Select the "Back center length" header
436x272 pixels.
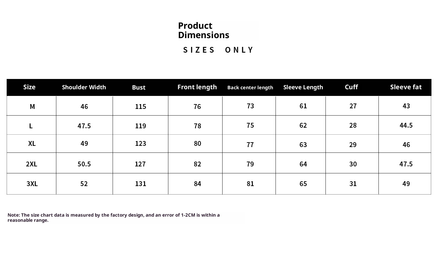click(250, 87)
